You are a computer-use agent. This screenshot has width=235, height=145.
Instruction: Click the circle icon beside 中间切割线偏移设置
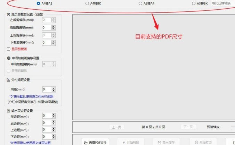pyautogui.click(x=9, y=58)
